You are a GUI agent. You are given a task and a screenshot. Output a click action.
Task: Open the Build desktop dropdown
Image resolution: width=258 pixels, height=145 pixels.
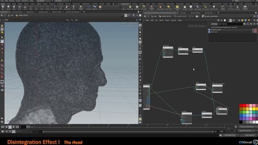click(43, 1)
